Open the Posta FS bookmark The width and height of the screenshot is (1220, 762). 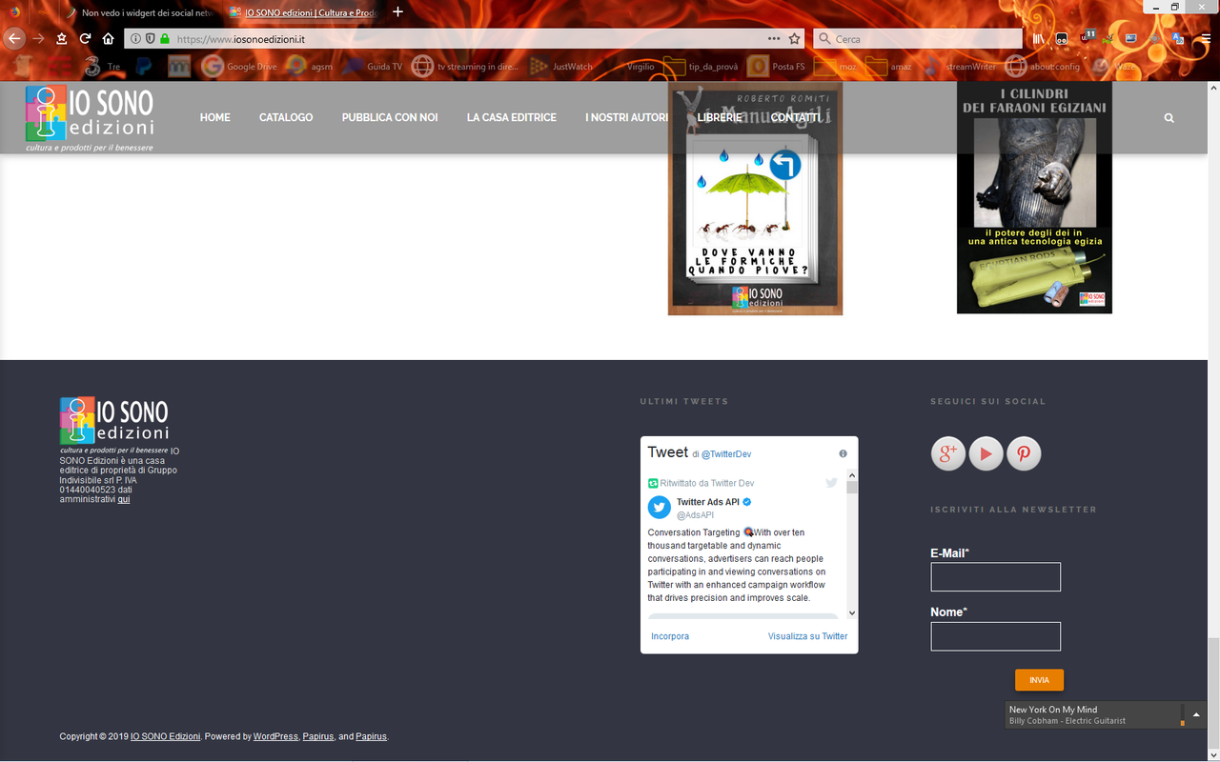[x=777, y=67]
